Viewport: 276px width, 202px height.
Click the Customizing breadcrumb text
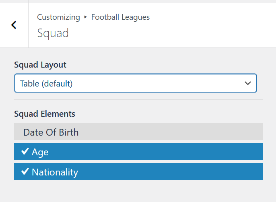click(x=58, y=17)
